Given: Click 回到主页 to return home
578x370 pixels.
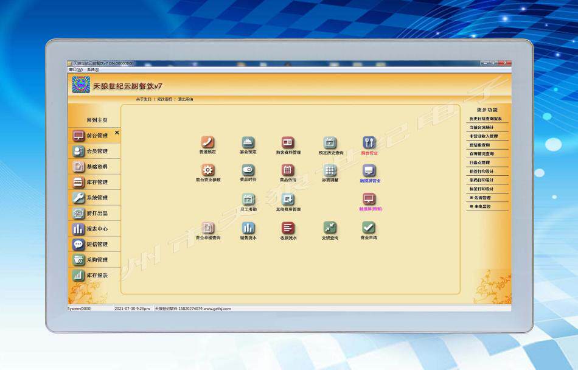Looking at the screenshot, I should coord(97,120).
